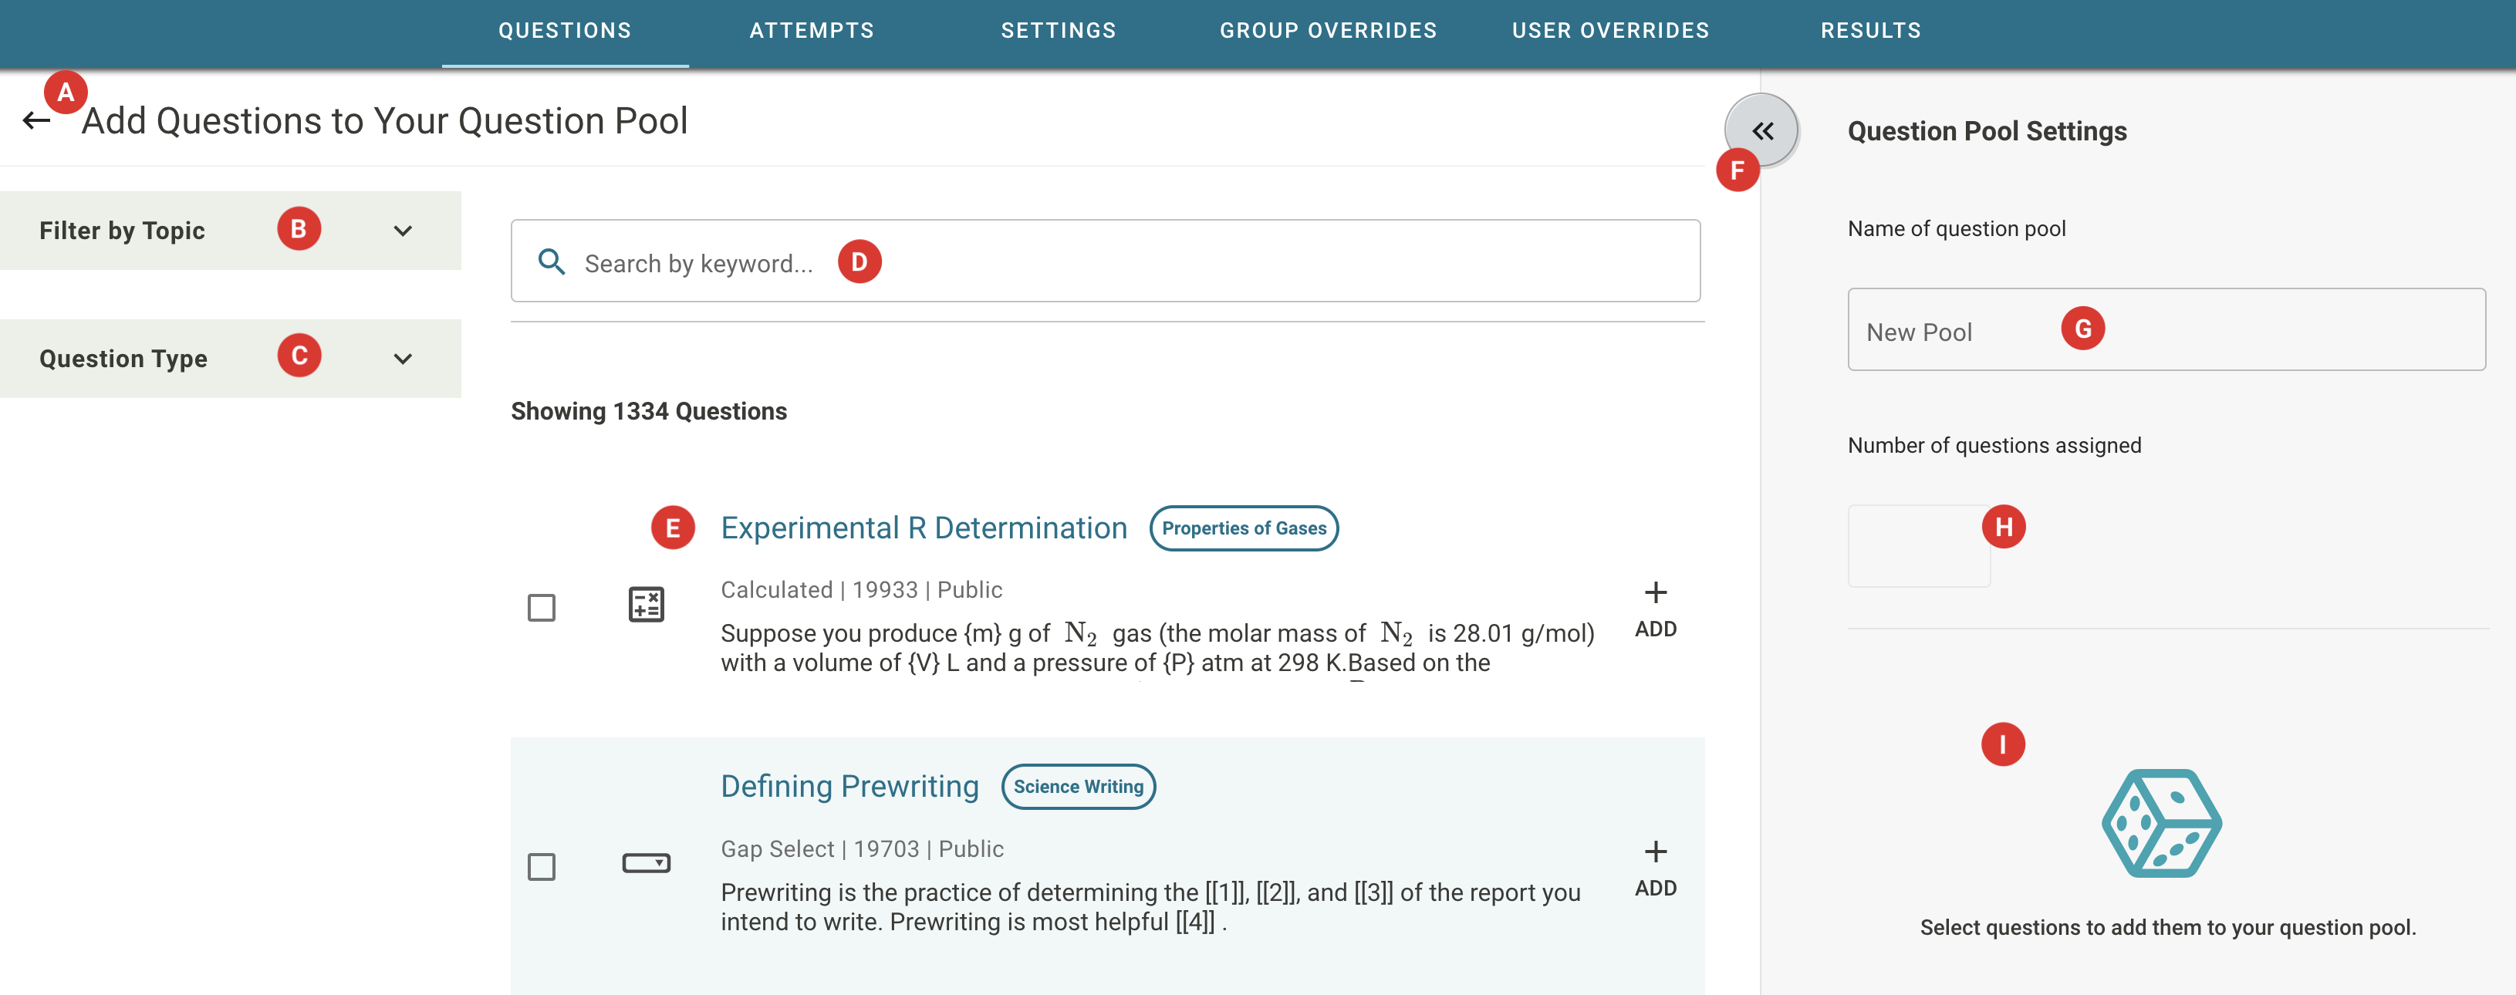Add Experimental R Determination with plus icon
Screen dimensions: 2516x995
1654,592
